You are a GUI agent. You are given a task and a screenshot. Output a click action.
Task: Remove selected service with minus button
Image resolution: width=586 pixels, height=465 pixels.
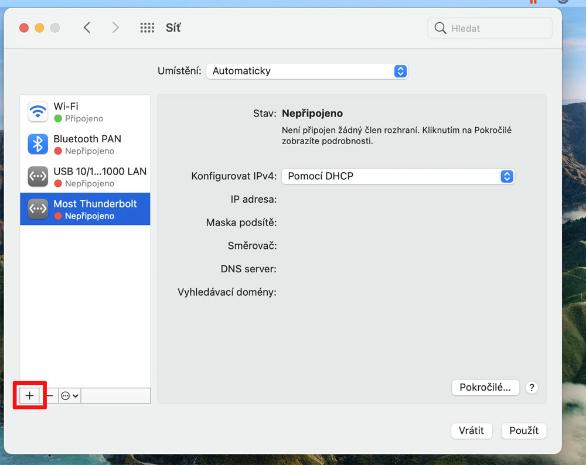(50, 396)
